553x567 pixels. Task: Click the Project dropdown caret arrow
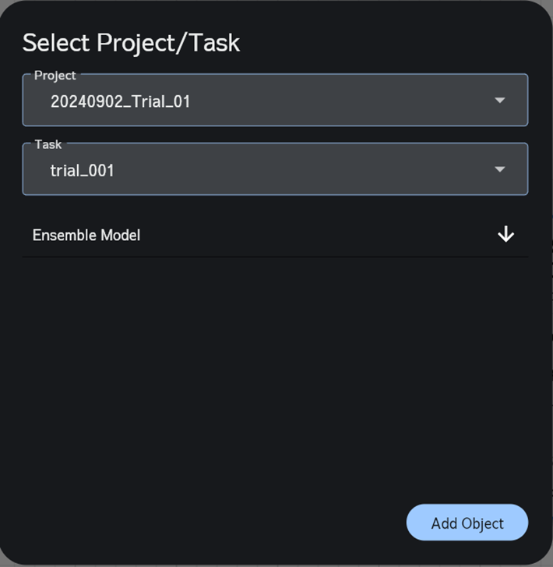click(x=500, y=101)
